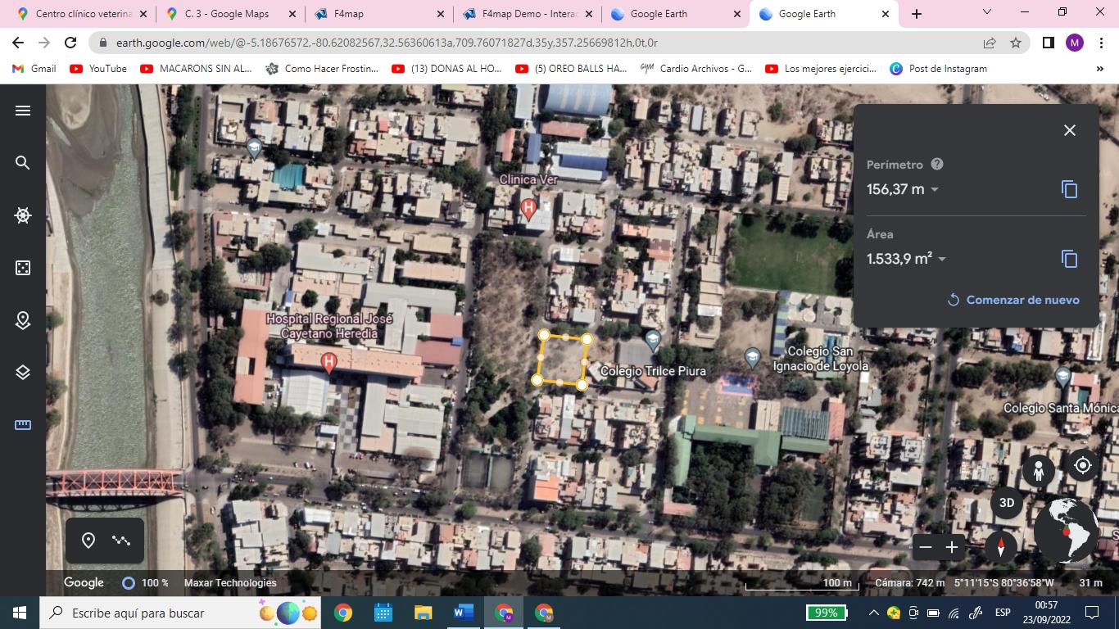Add a placemark with the pin button
The height and width of the screenshot is (629, 1119).
click(88, 541)
